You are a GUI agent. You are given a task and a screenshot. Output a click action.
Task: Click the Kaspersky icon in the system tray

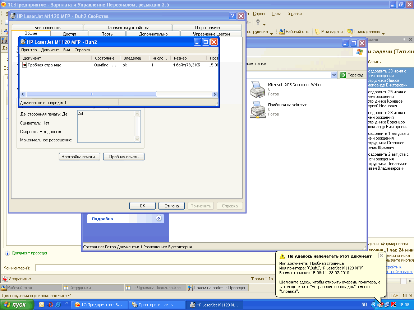[394, 305]
